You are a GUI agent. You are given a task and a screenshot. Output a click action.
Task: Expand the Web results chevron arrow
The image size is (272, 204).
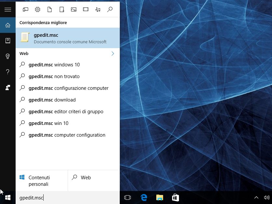pyautogui.click(x=113, y=53)
